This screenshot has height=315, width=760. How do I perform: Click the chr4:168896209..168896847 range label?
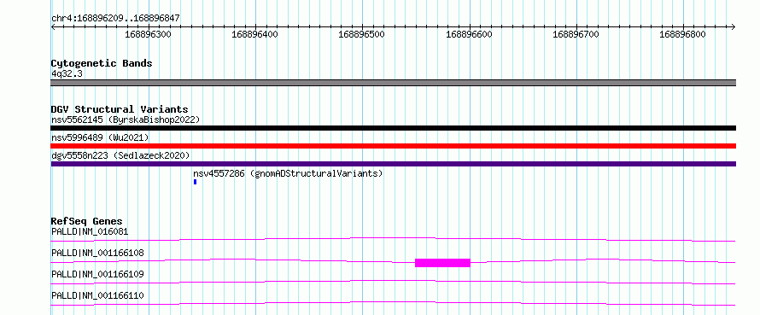point(115,19)
